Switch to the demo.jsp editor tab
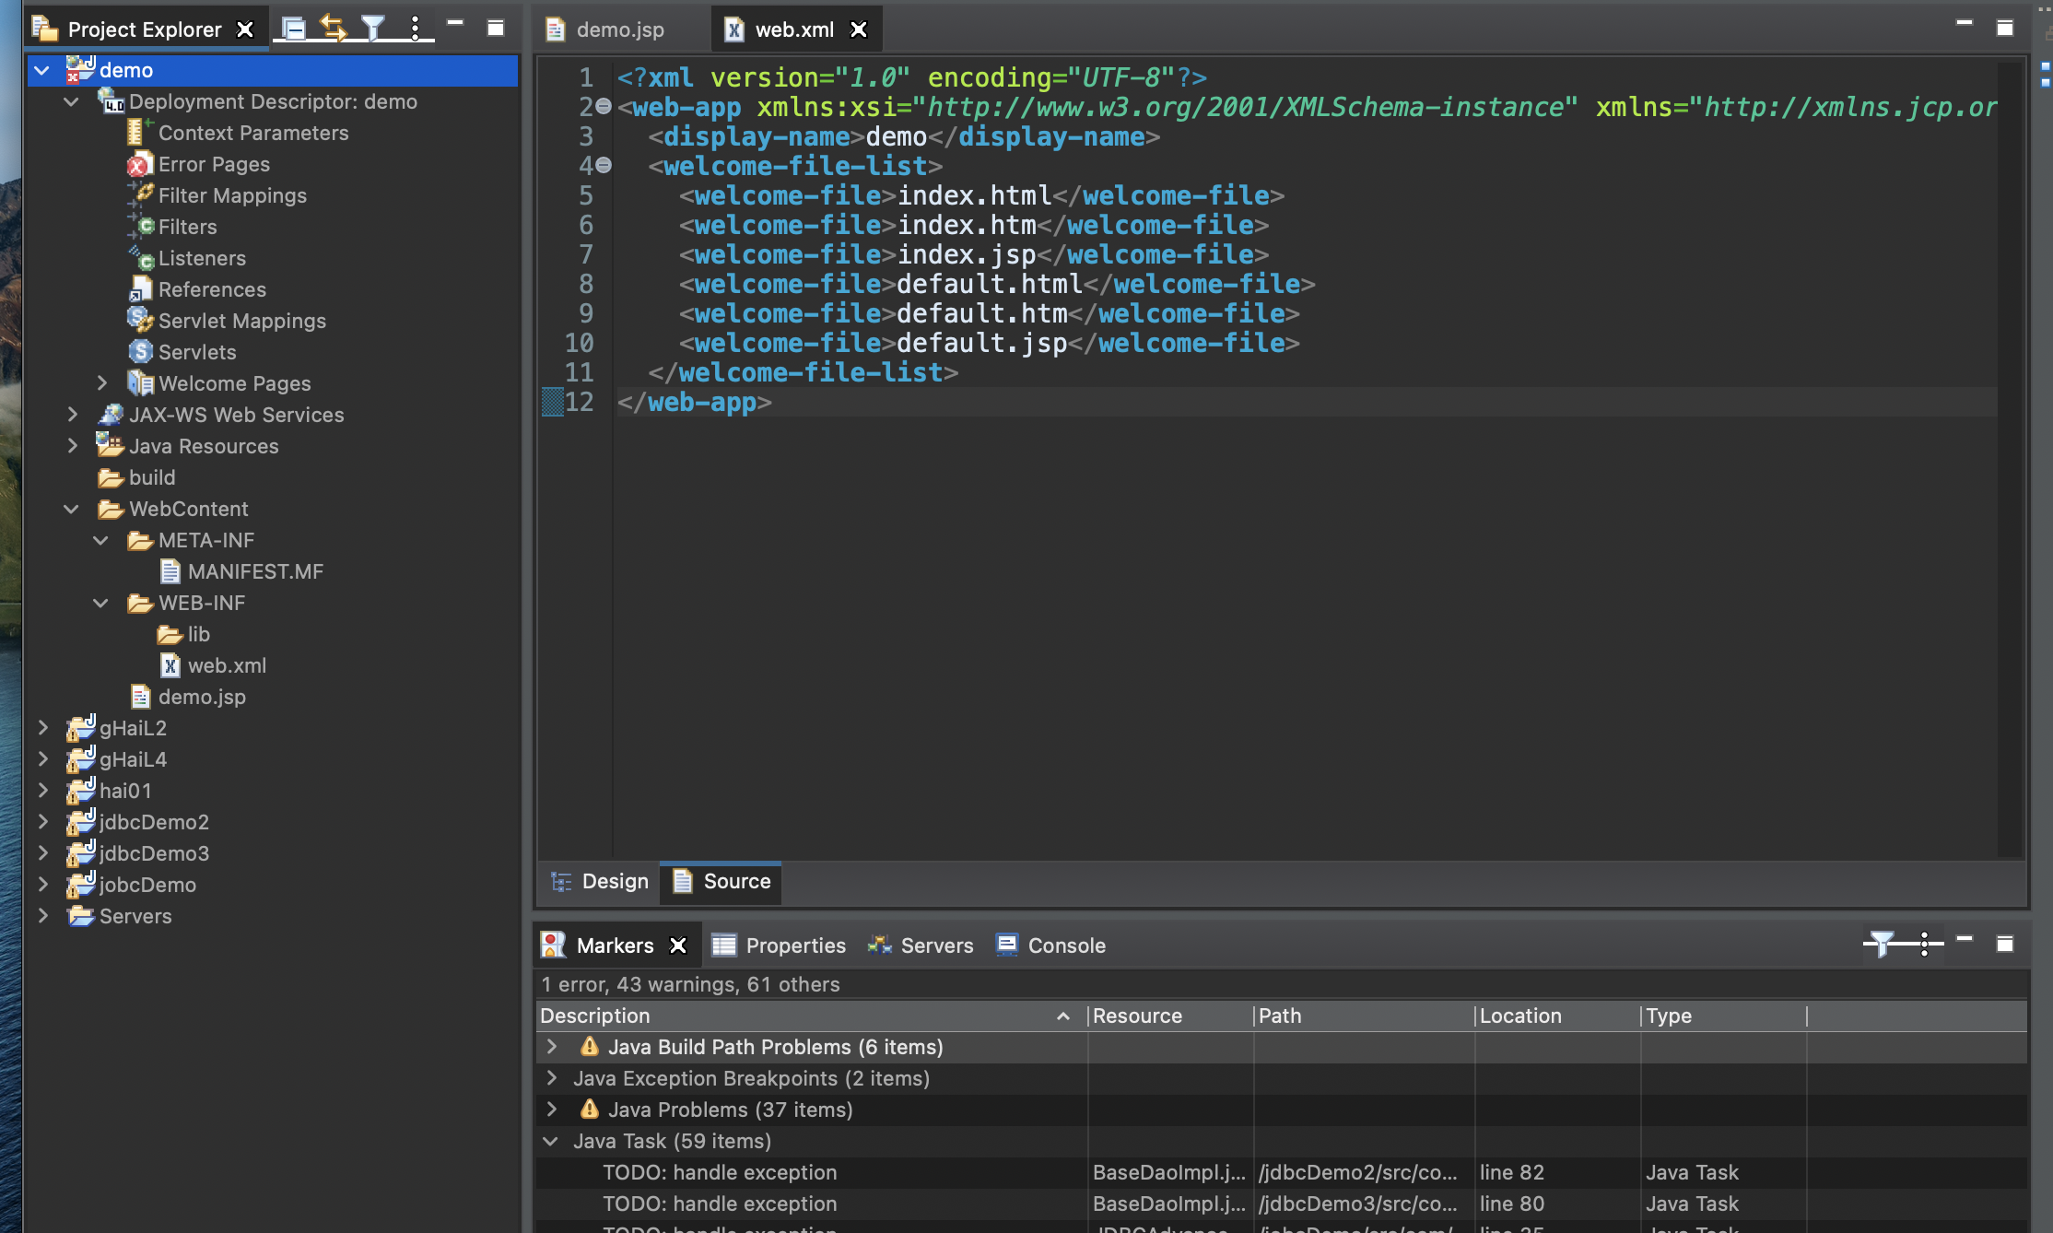 point(604,29)
